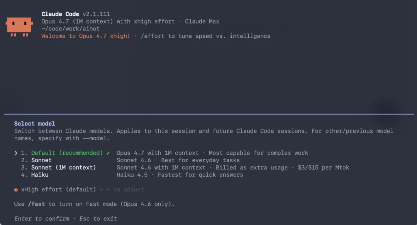Click the Opus 4.7 with 1M context description
The width and height of the screenshot is (417, 225).
pyautogui.click(x=158, y=153)
